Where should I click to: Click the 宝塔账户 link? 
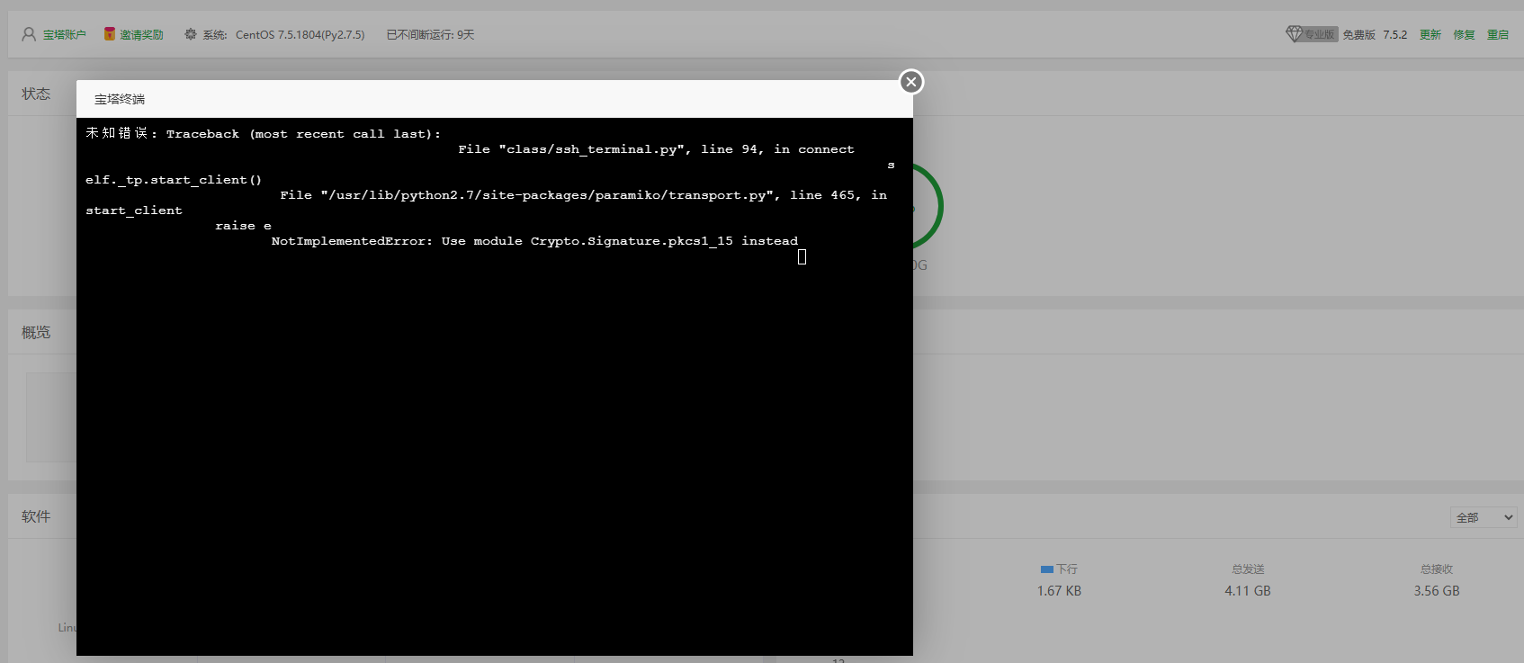pyautogui.click(x=65, y=35)
